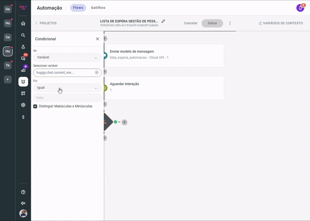
Task: Open the Variável dropdown under Se
Action: (x=67, y=57)
